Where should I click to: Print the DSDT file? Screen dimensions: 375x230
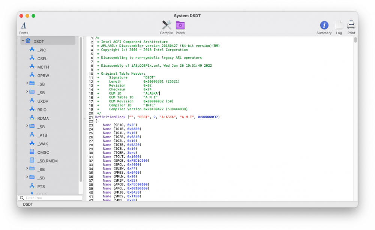click(351, 28)
